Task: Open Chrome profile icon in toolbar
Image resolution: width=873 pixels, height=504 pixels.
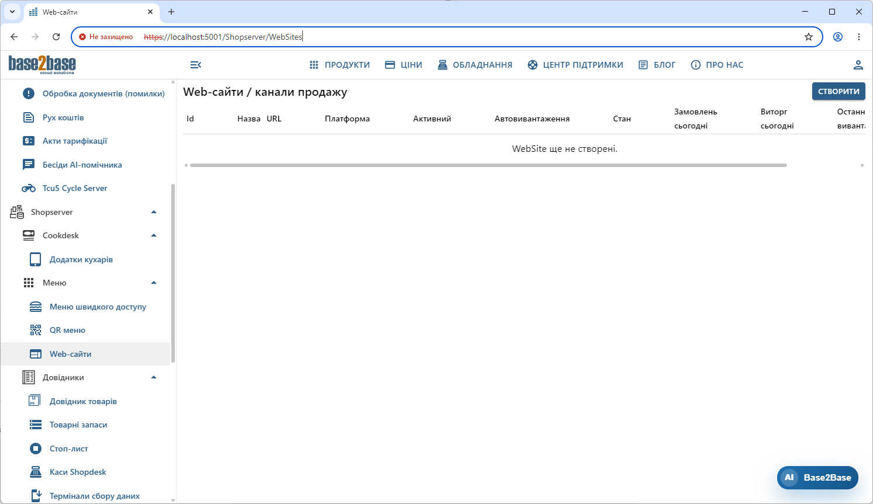Action: [x=838, y=37]
